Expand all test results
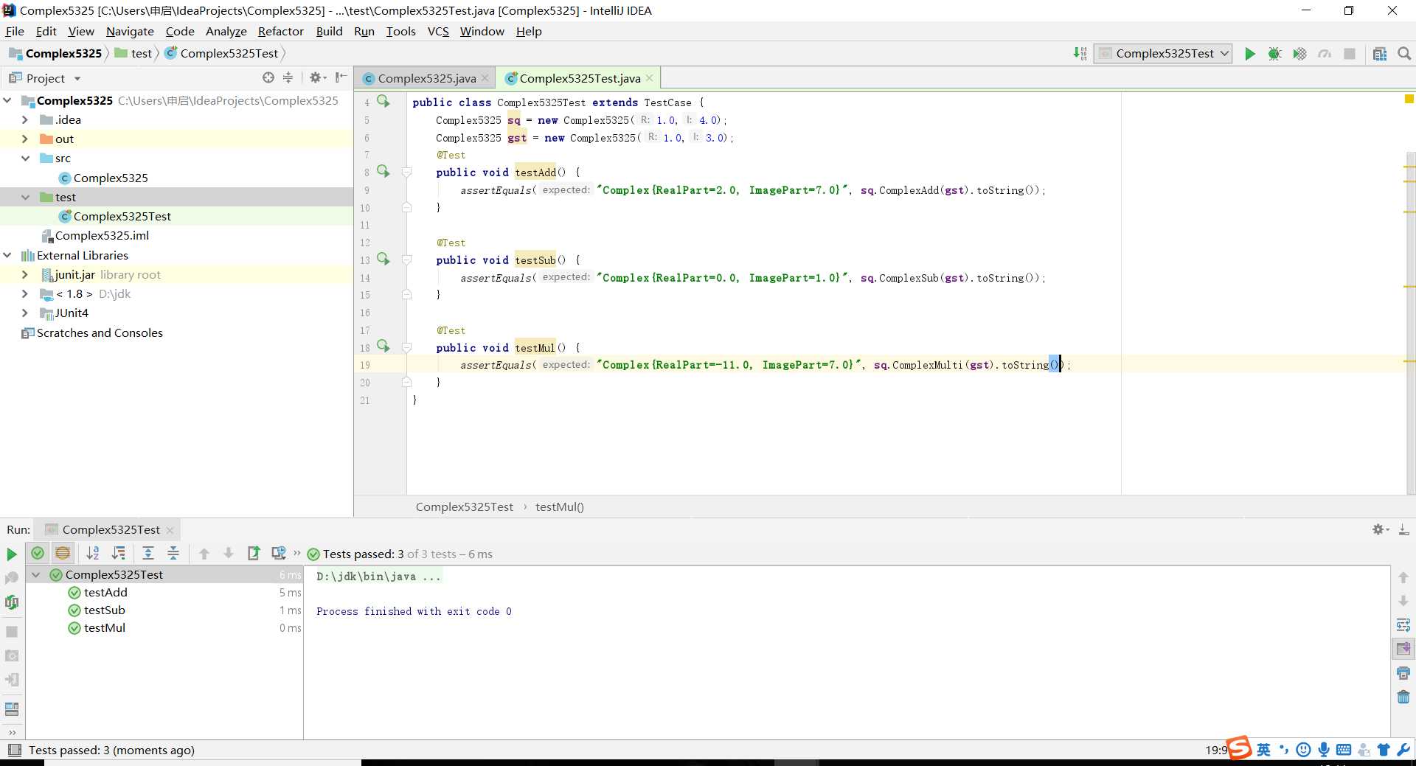 point(148,553)
